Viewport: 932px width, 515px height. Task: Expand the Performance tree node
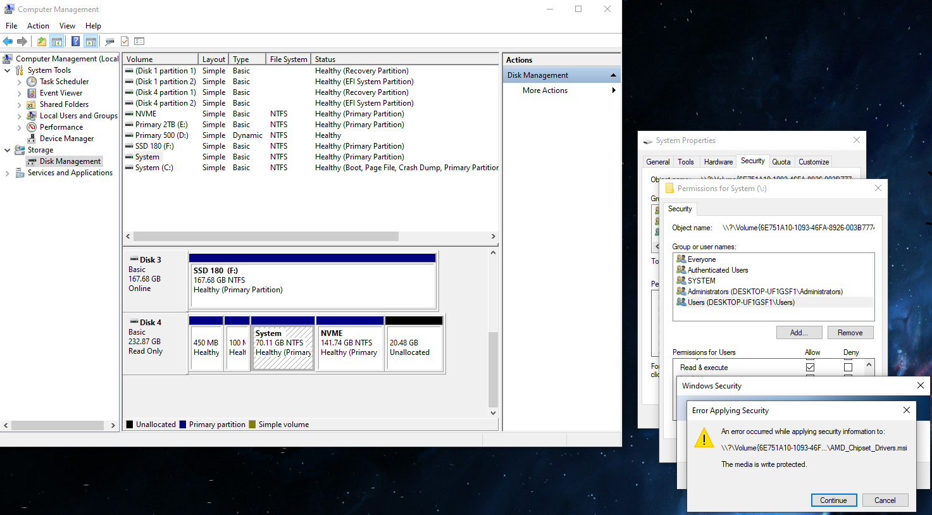point(19,127)
